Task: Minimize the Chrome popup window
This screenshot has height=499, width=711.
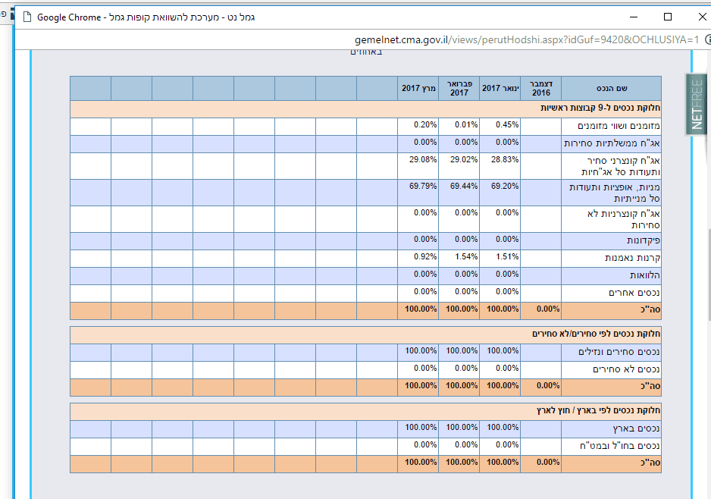Action: (x=634, y=17)
